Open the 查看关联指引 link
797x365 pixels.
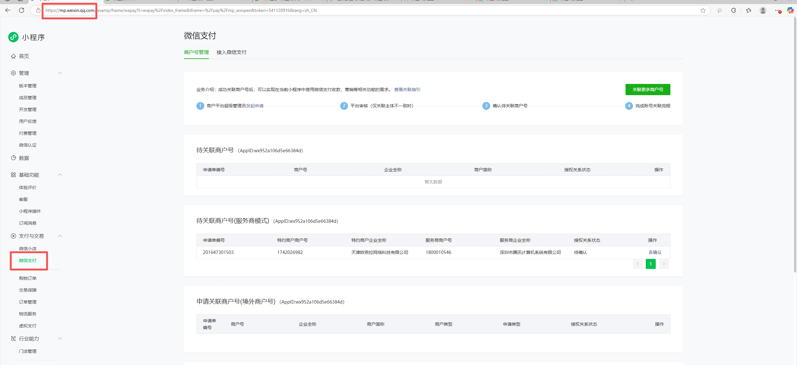[x=407, y=90]
